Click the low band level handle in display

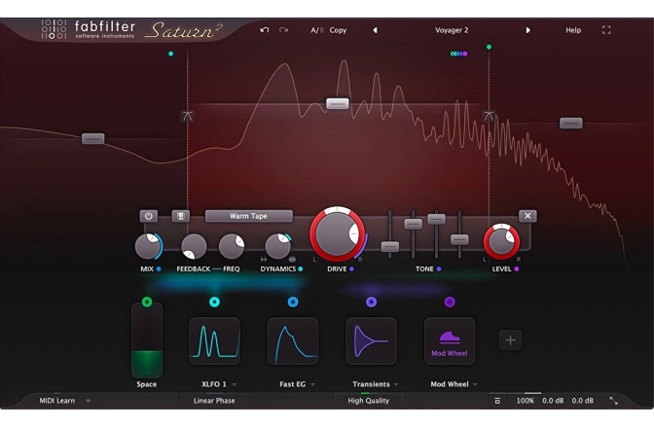(x=93, y=138)
